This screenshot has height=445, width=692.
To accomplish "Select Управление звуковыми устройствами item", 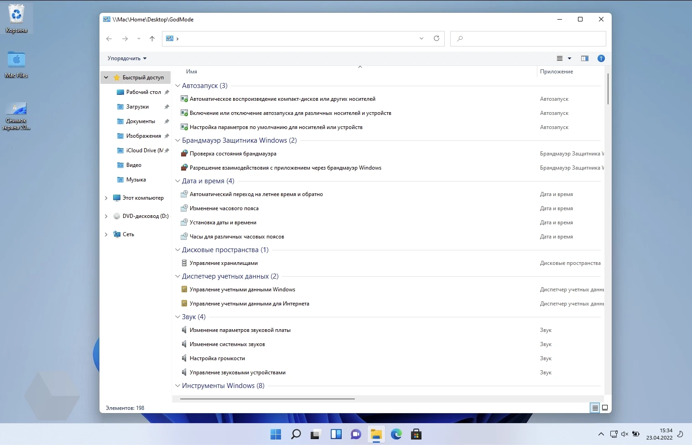I will pyautogui.click(x=238, y=373).
